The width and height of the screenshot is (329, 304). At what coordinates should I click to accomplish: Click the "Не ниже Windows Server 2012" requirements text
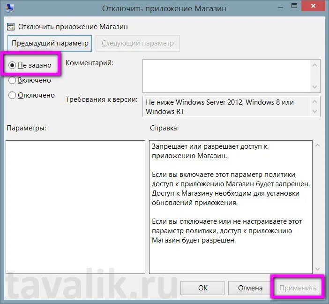(220, 106)
